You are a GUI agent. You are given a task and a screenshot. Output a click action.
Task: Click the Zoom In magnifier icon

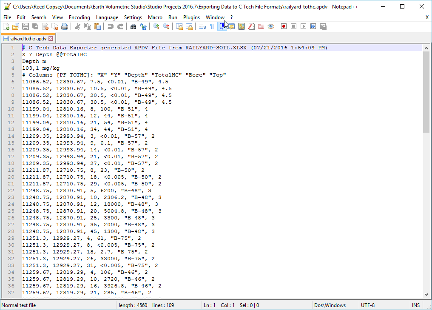click(x=156, y=26)
